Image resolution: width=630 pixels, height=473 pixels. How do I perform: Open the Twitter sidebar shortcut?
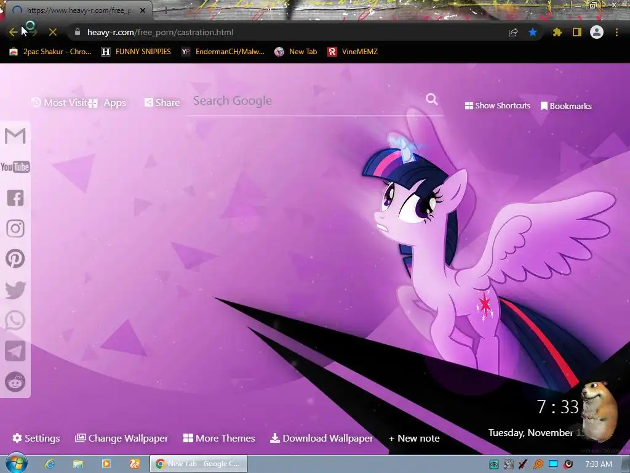[x=15, y=290]
